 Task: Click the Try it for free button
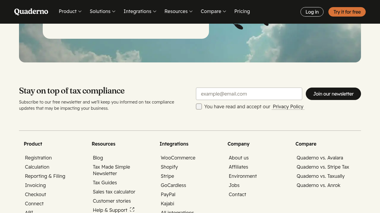pos(347,12)
